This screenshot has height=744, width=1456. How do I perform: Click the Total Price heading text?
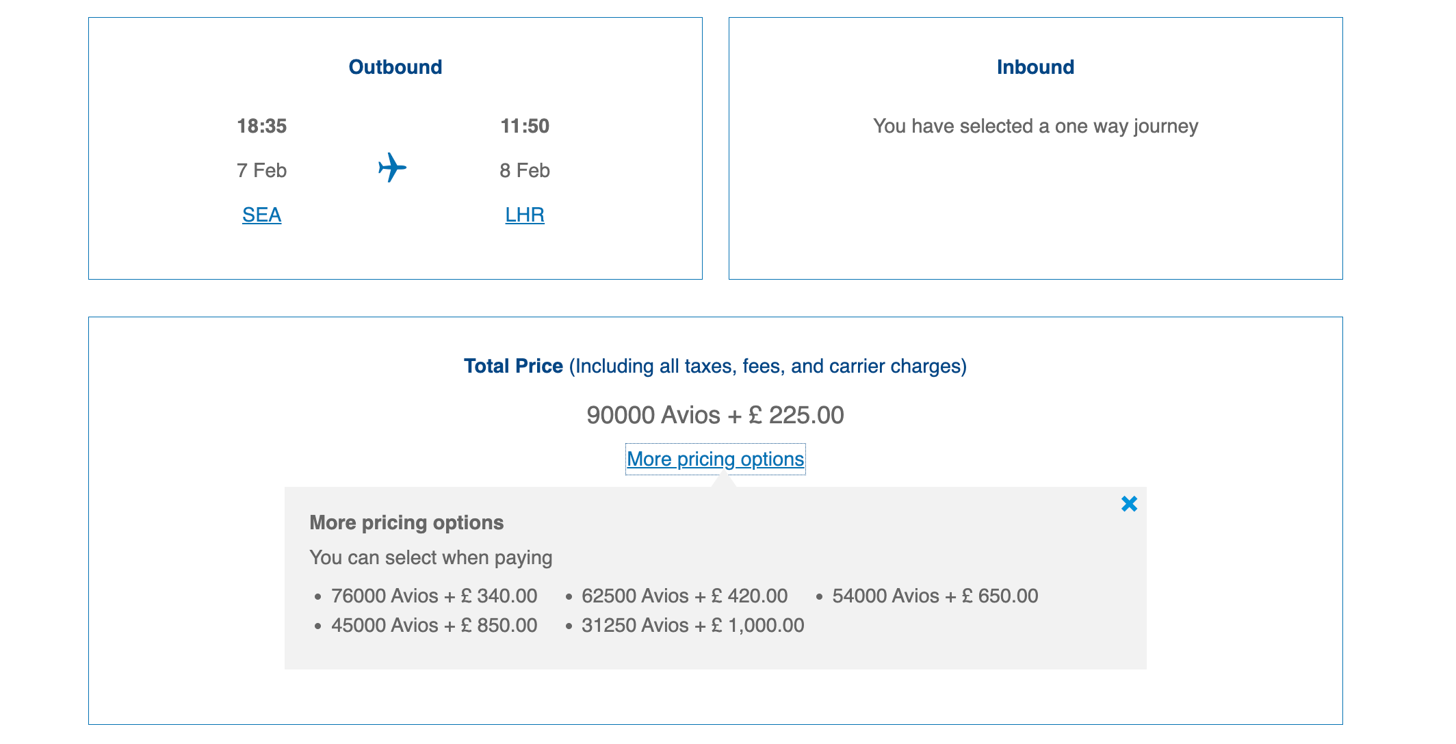coord(513,366)
